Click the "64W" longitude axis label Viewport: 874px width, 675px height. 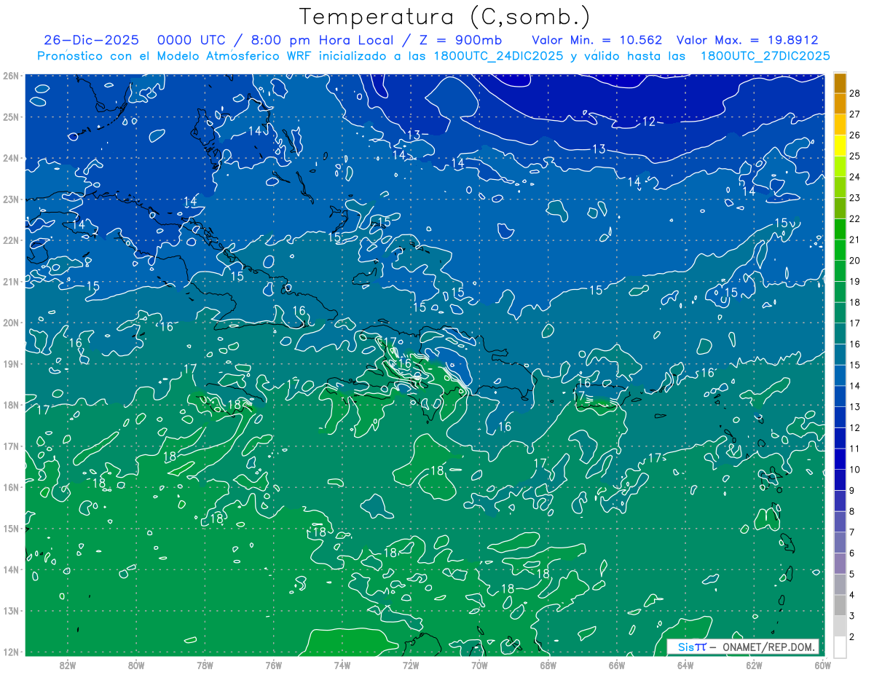tap(685, 666)
